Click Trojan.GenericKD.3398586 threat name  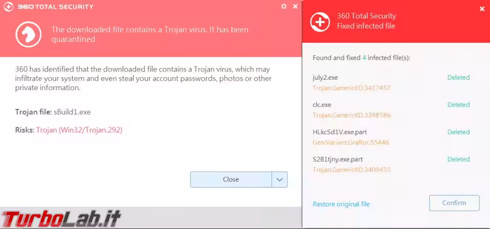(352, 115)
